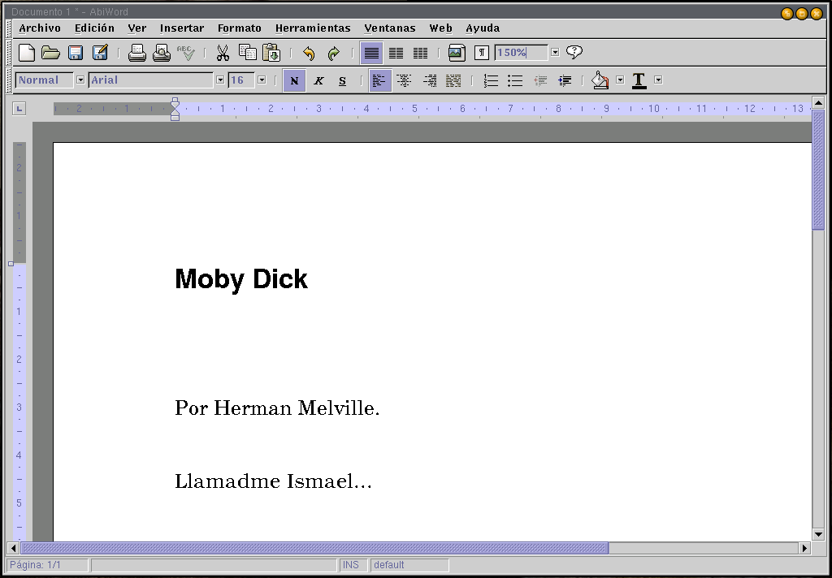This screenshot has width=832, height=578.
Task: Set two-column layout
Action: (x=396, y=53)
